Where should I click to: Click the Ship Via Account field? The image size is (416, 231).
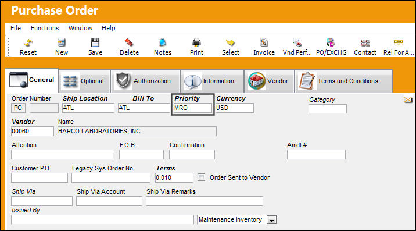[109, 201]
